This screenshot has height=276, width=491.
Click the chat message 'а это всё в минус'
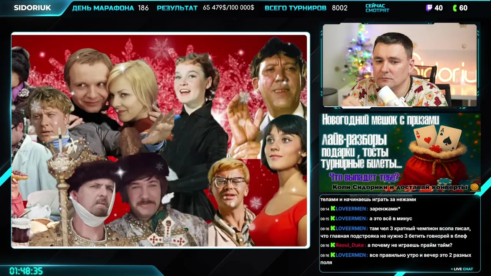point(391,219)
